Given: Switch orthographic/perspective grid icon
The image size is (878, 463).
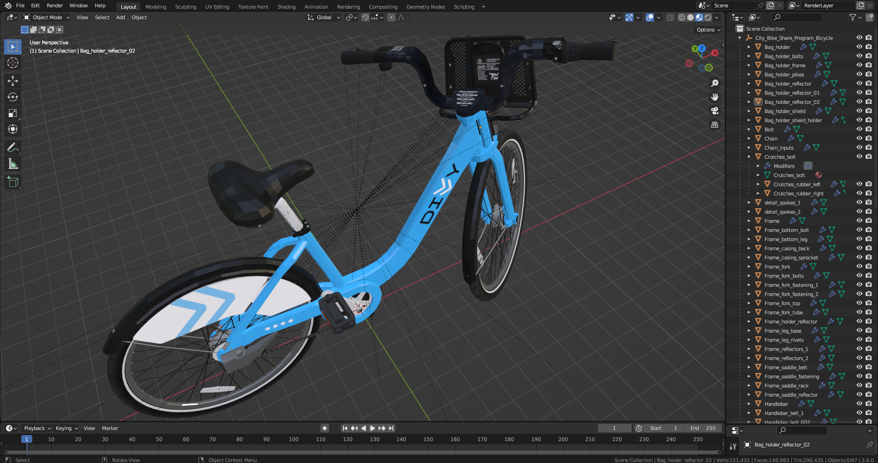Looking at the screenshot, I should click(715, 124).
